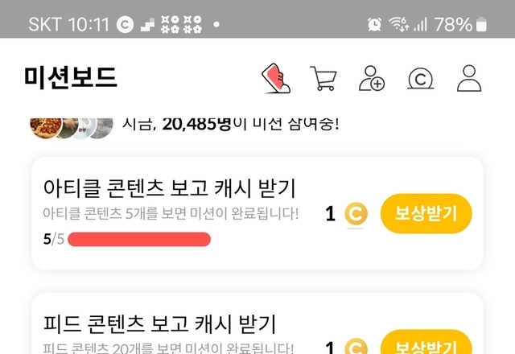The width and height of the screenshot is (515, 354).
Task: Tap the invite friend icon
Action: (372, 78)
